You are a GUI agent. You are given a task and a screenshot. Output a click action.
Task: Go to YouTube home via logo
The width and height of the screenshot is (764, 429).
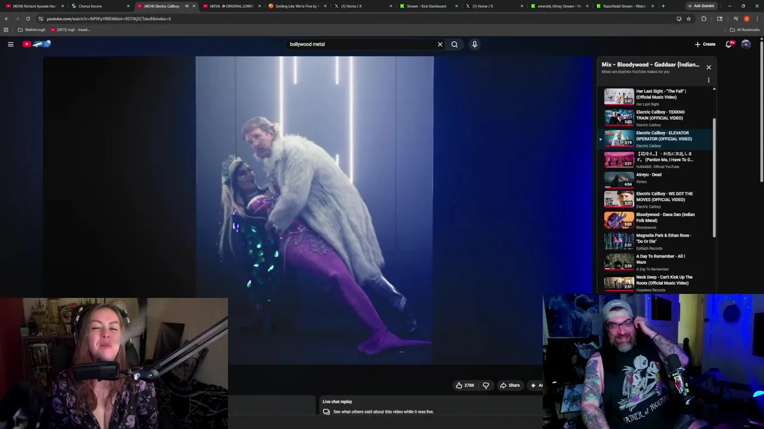coord(37,44)
